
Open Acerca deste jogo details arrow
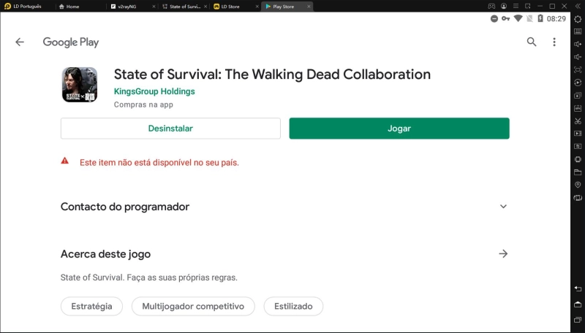coord(503,254)
